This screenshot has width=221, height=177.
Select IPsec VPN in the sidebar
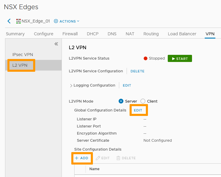22,55
